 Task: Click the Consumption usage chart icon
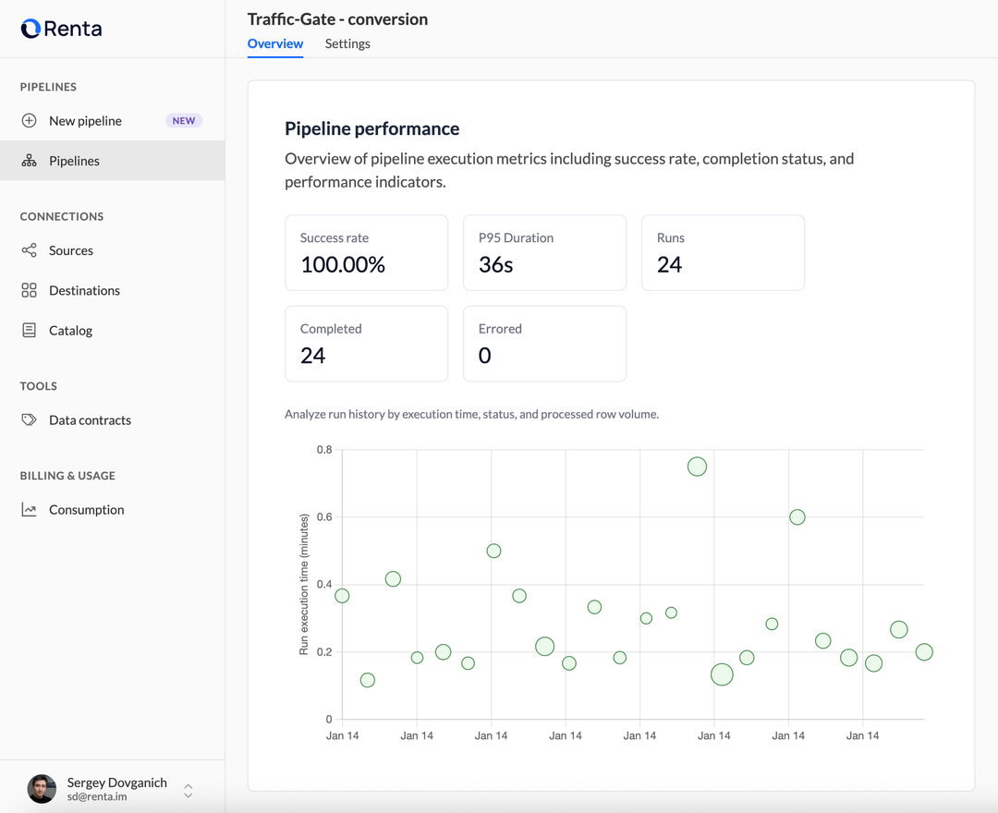(29, 509)
